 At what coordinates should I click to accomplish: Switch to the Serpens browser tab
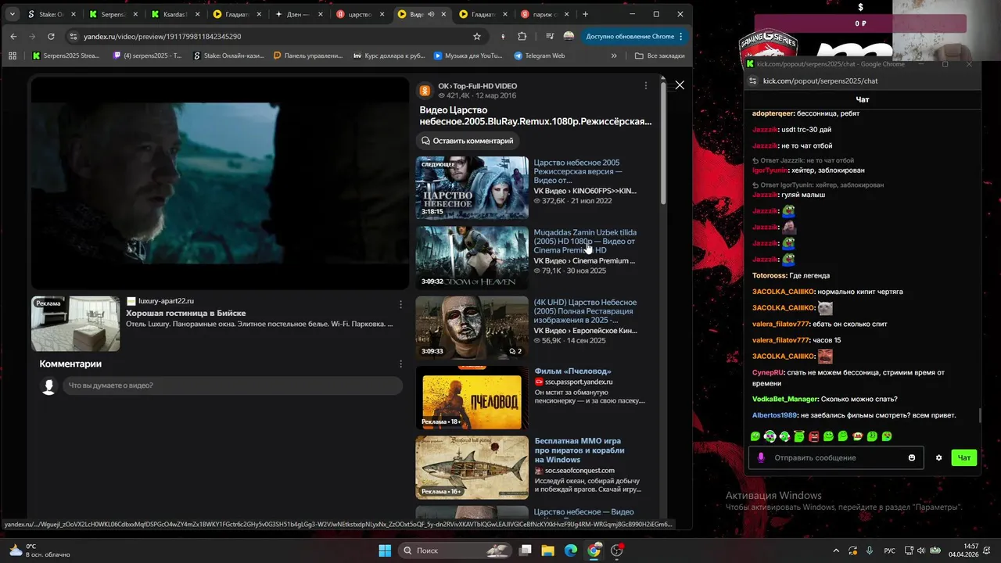point(113,14)
